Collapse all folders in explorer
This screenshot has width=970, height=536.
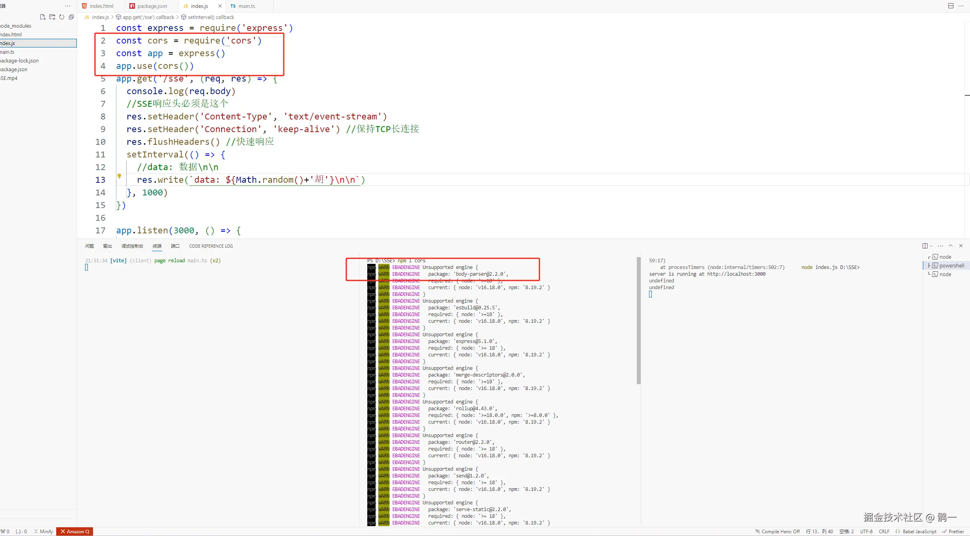(x=71, y=17)
